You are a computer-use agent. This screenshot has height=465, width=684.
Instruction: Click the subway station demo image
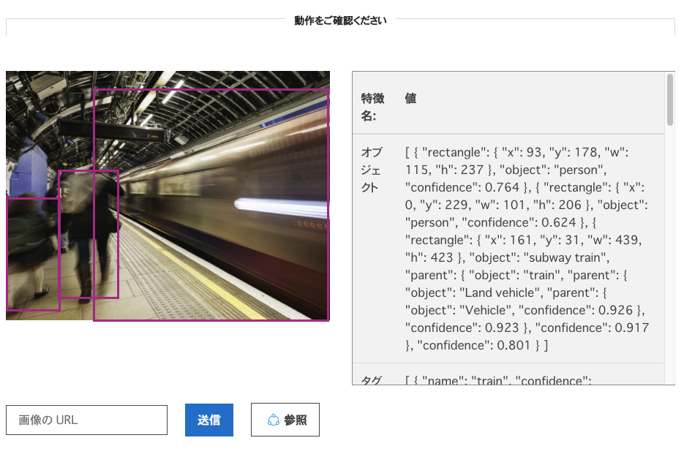(x=168, y=196)
